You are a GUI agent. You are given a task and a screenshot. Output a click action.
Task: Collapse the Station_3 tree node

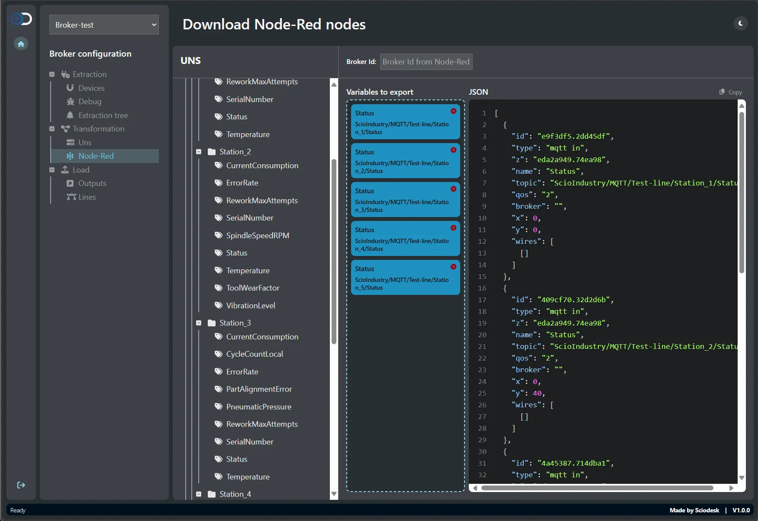click(x=199, y=323)
